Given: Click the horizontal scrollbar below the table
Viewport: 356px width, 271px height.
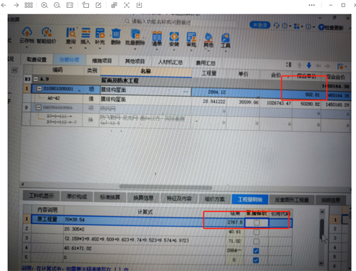Looking at the screenshot, I should pos(166,187).
